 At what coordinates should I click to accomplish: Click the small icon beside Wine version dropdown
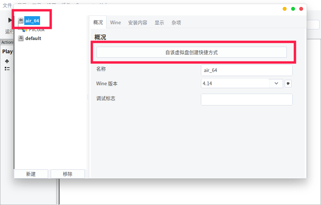coord(288,83)
